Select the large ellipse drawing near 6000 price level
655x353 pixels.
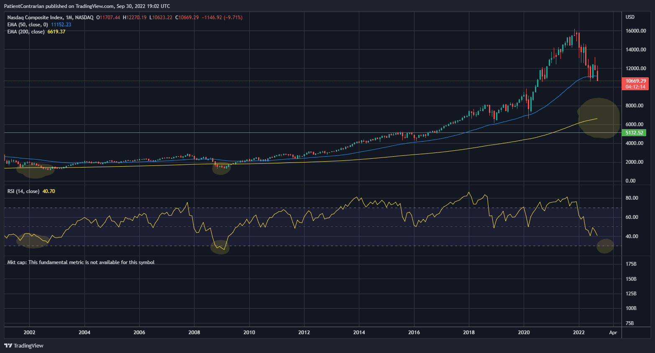pyautogui.click(x=599, y=118)
